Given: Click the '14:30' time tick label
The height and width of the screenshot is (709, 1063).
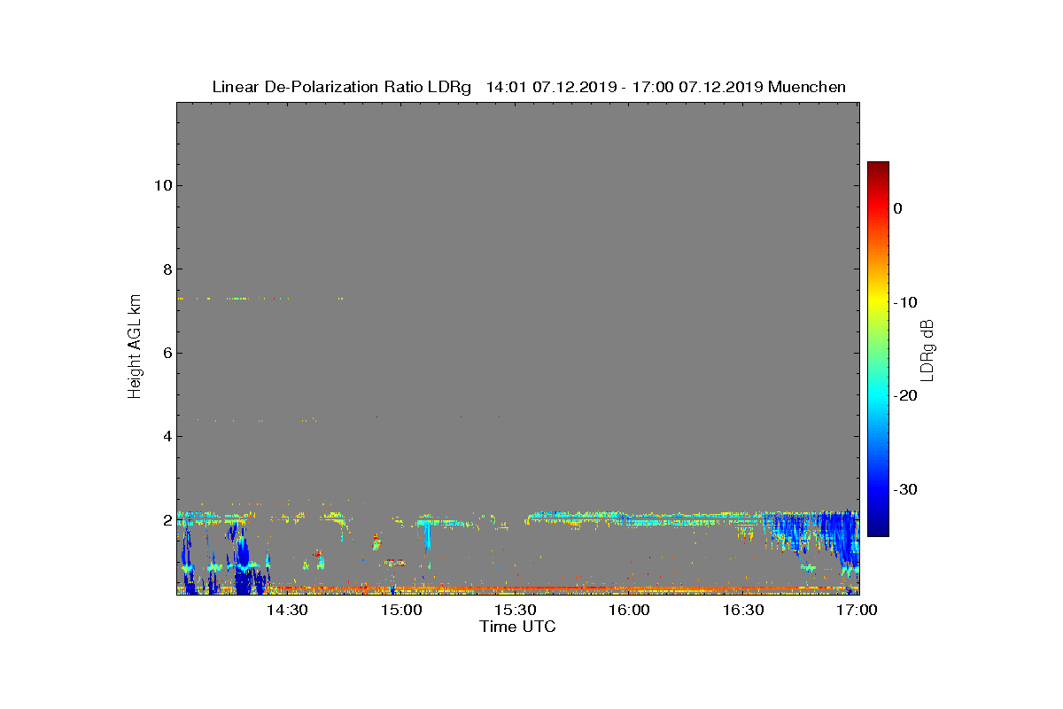Looking at the screenshot, I should (x=287, y=611).
